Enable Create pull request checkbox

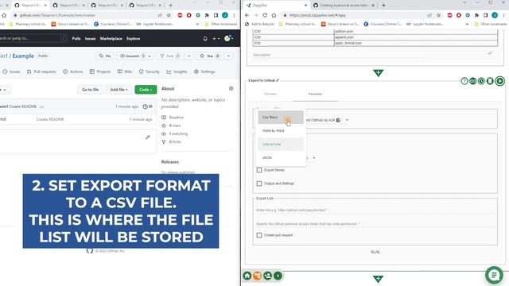pos(259,235)
